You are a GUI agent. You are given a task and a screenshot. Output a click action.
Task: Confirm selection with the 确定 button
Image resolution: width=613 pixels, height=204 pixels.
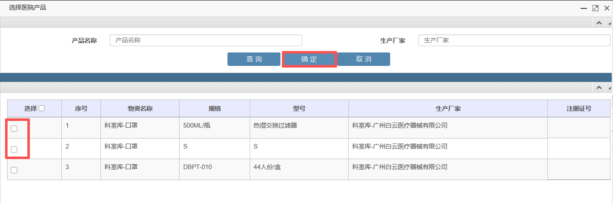pos(309,59)
